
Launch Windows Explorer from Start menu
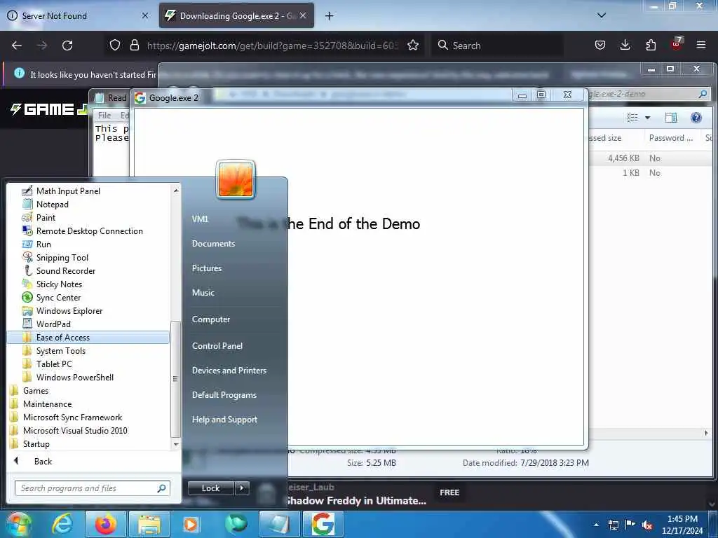point(69,310)
